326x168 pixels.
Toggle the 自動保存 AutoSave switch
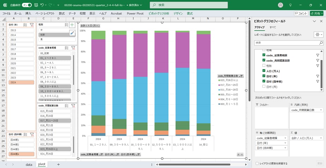tap(26, 5)
